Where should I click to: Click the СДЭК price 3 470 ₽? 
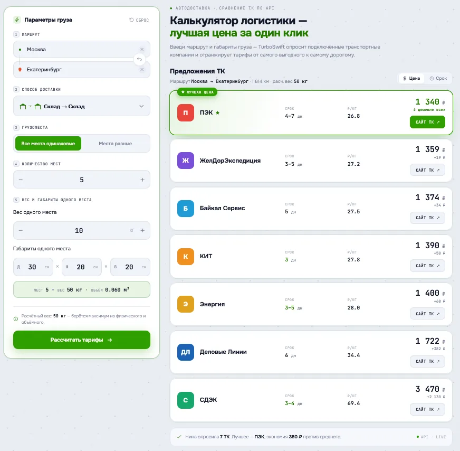(430, 389)
